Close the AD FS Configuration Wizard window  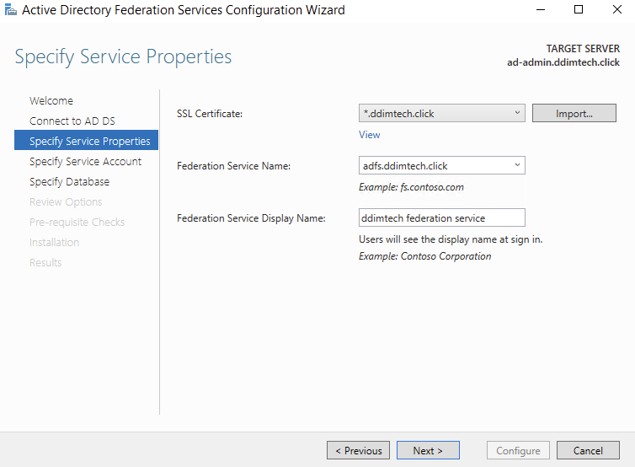click(x=616, y=10)
